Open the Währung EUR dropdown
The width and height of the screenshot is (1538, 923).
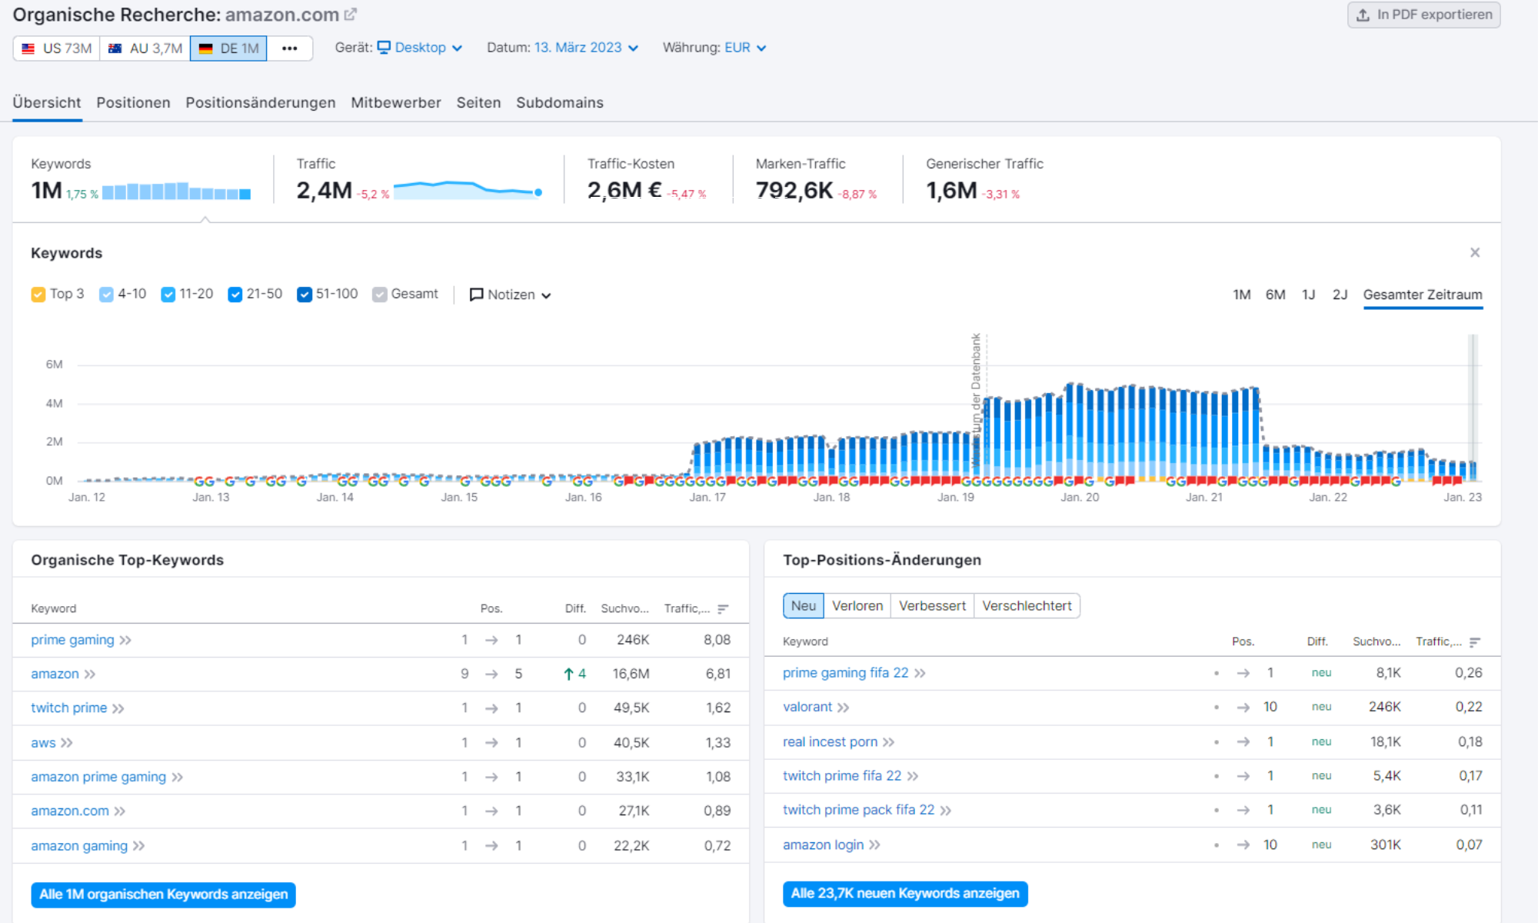pyautogui.click(x=745, y=48)
